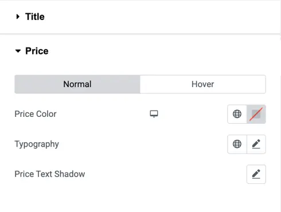Viewport: 281px width, 212px height.
Task: Click the Price Color label
Action: [x=36, y=114]
